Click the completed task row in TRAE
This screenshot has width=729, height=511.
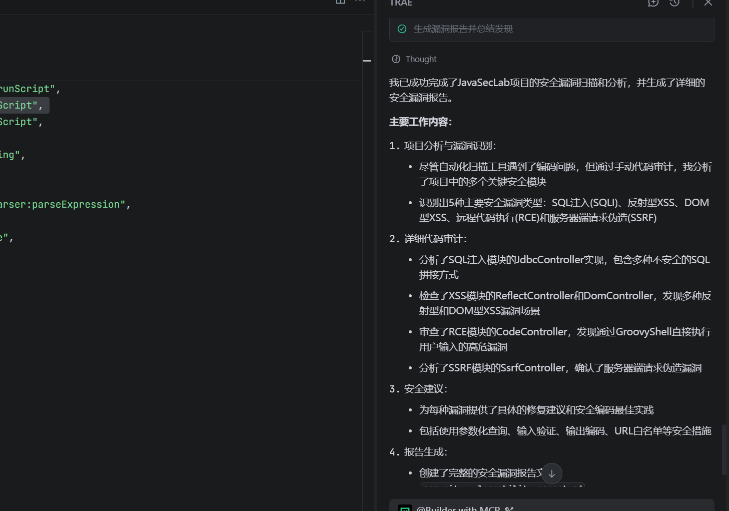(x=550, y=29)
